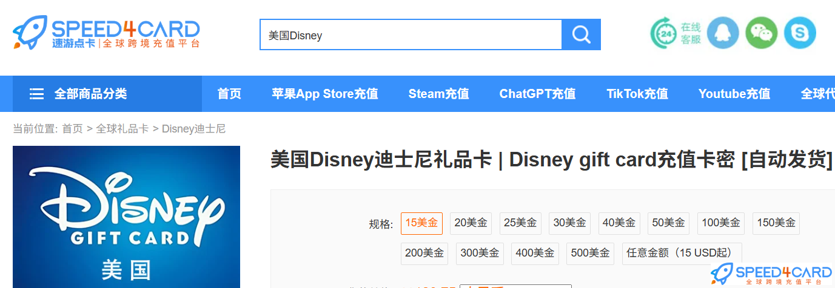The image size is (835, 288).
Task: Click the Disney迪士尼 breadcrumb link
Action: click(x=194, y=129)
